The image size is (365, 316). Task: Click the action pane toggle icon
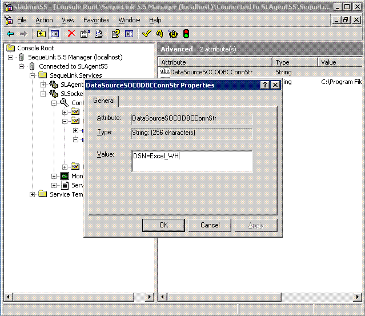tap(129, 34)
